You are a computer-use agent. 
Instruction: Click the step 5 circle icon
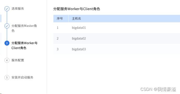[7, 77]
